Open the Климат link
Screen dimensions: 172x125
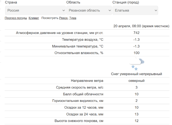click(34, 18)
